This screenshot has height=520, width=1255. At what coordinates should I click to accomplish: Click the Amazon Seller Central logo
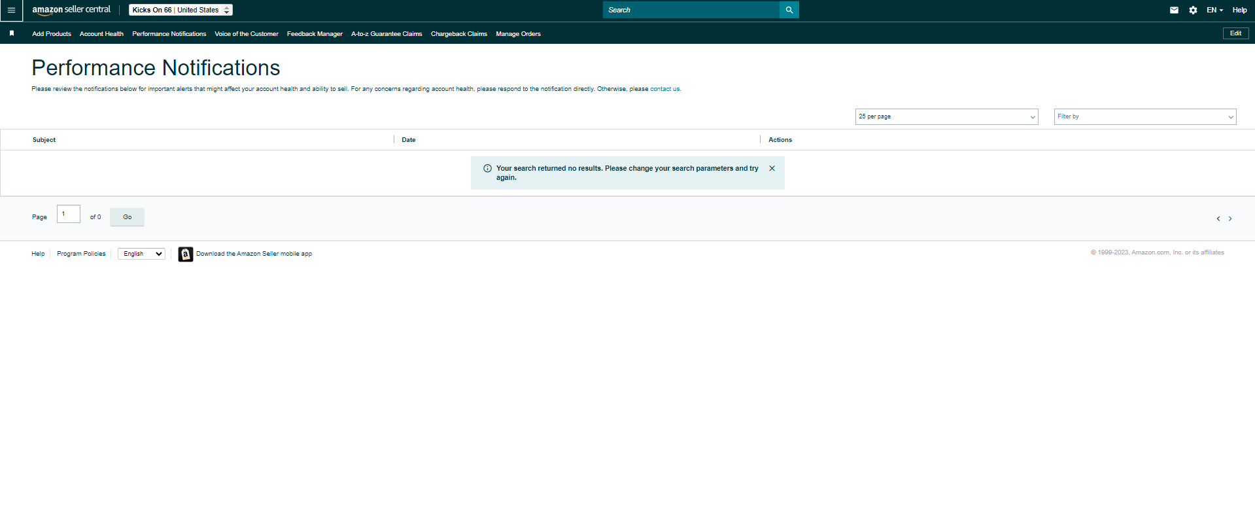(71, 10)
